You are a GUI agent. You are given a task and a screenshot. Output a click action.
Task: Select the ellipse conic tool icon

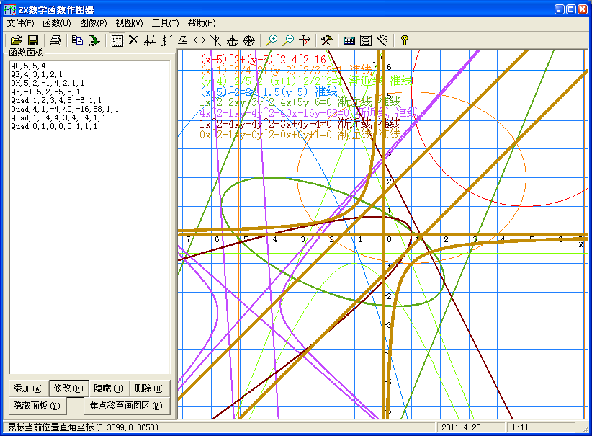point(199,40)
